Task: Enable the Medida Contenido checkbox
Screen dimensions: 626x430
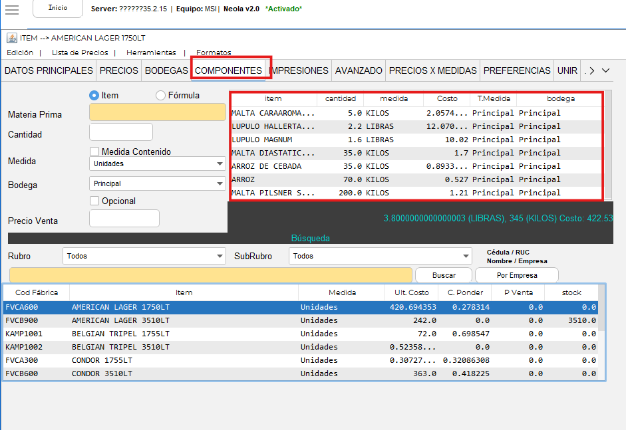Action: pos(94,152)
